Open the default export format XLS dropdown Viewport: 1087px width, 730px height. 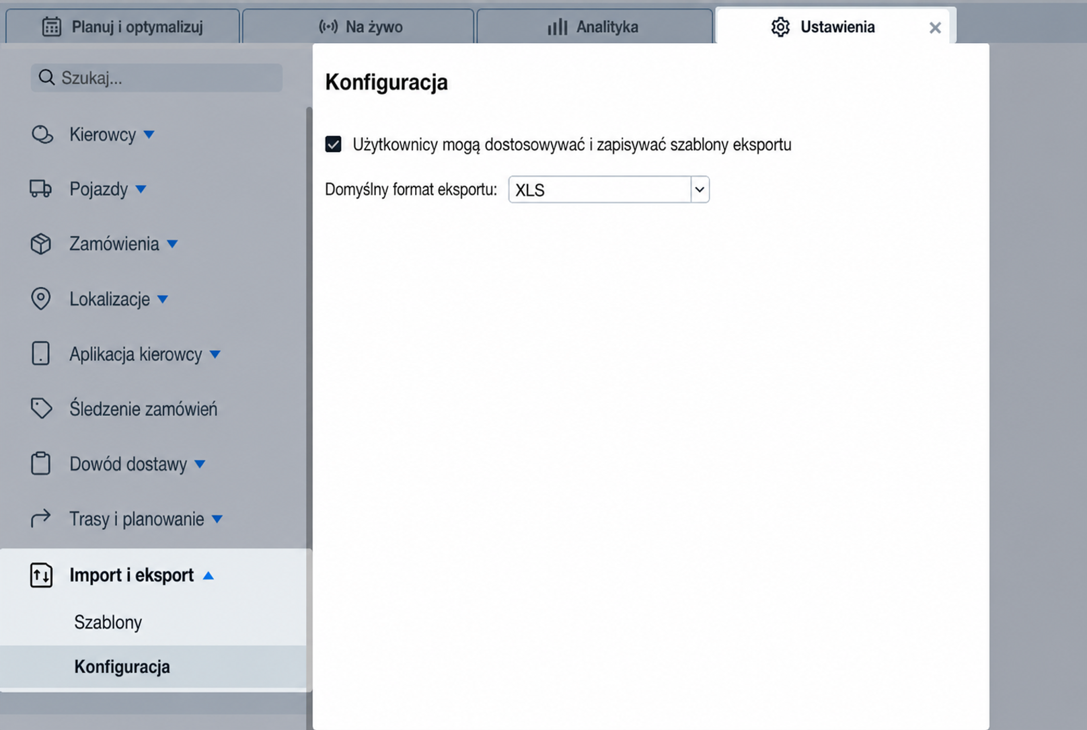click(609, 190)
